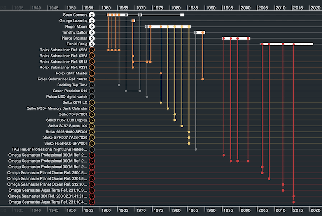Click the 2000 label on the top time axis
The width and height of the screenshot is (322, 216).
pos(246,8)
